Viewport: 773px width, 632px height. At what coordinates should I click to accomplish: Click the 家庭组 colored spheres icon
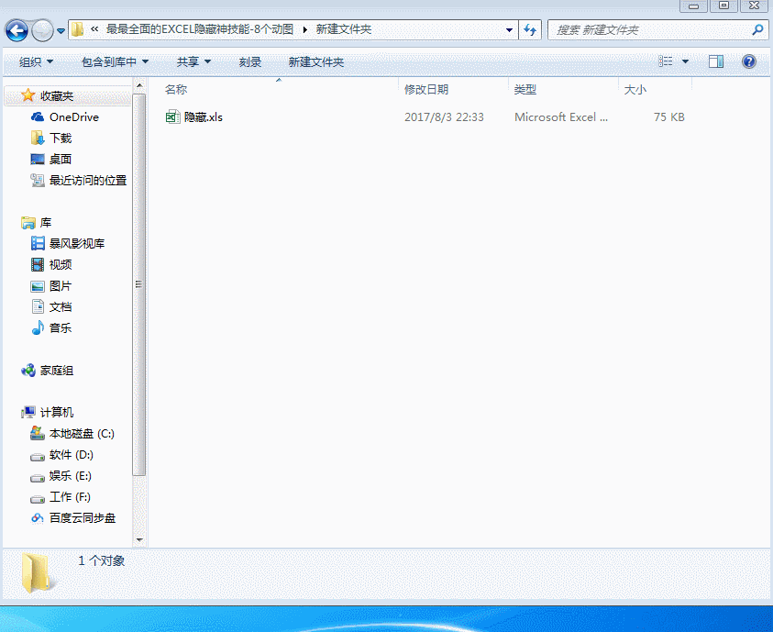pyautogui.click(x=28, y=371)
